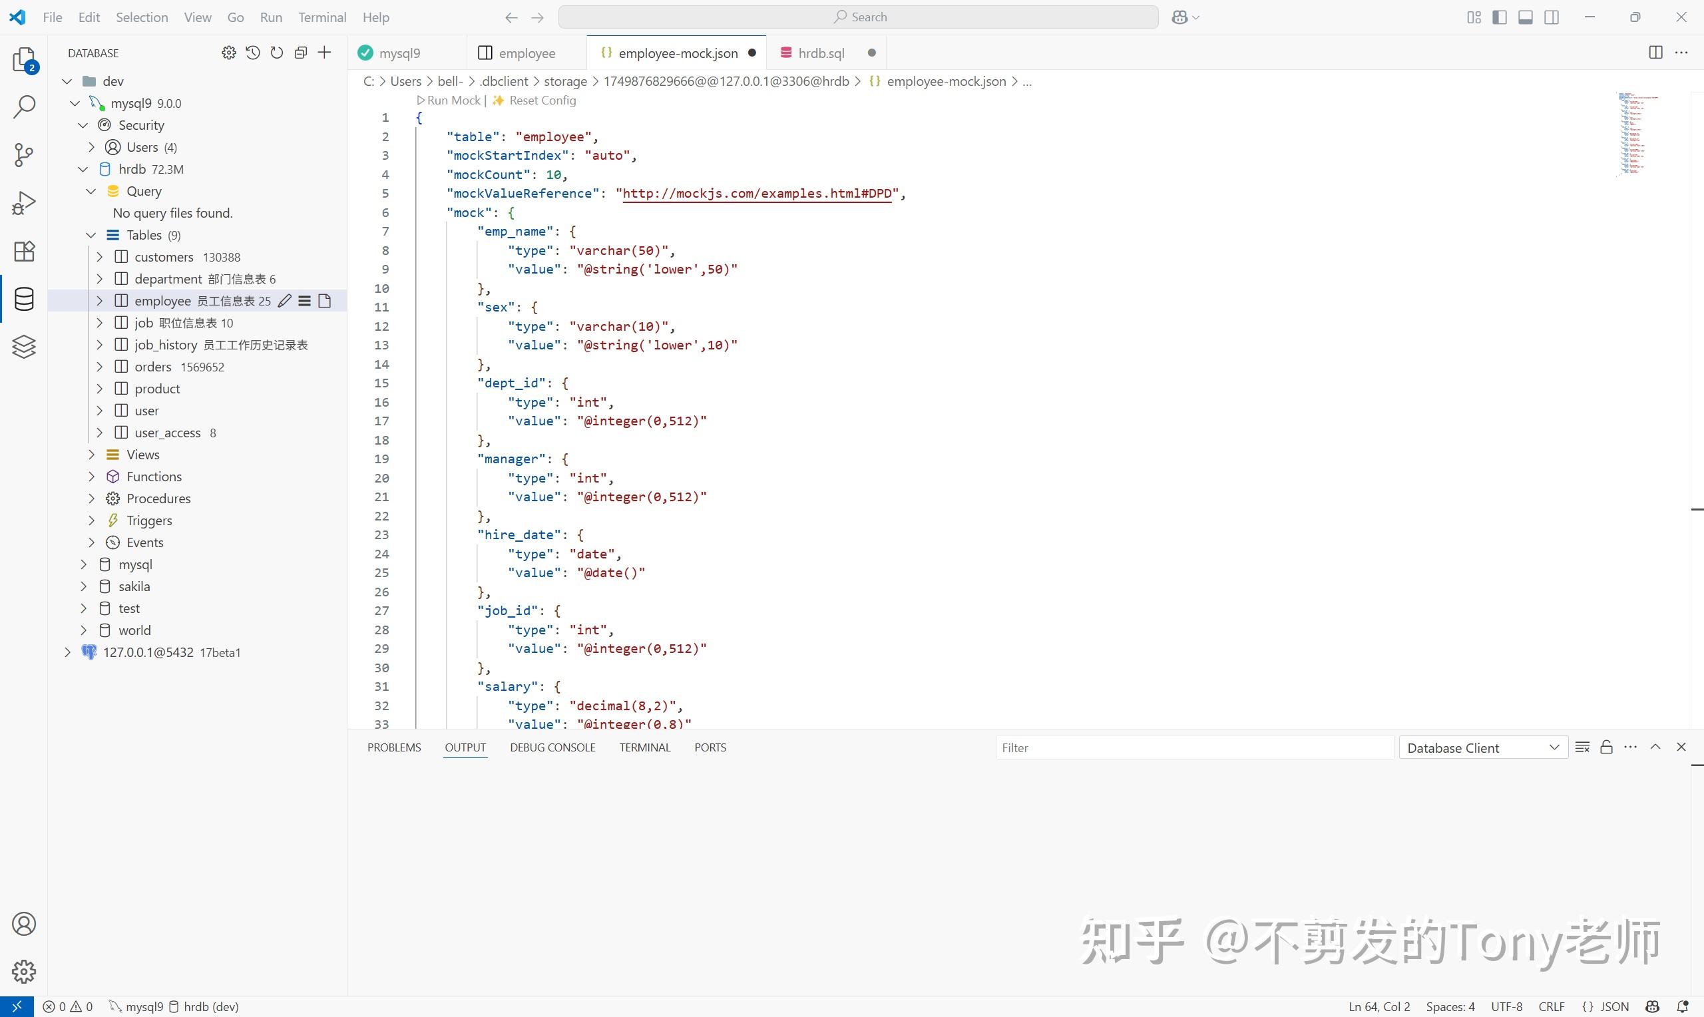Toggle scroll lock in the output panel
1704x1017 pixels.
(x=1606, y=747)
